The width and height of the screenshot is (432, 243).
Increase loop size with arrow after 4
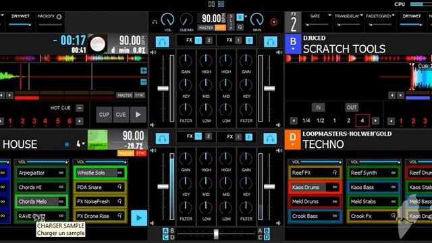(x=375, y=121)
